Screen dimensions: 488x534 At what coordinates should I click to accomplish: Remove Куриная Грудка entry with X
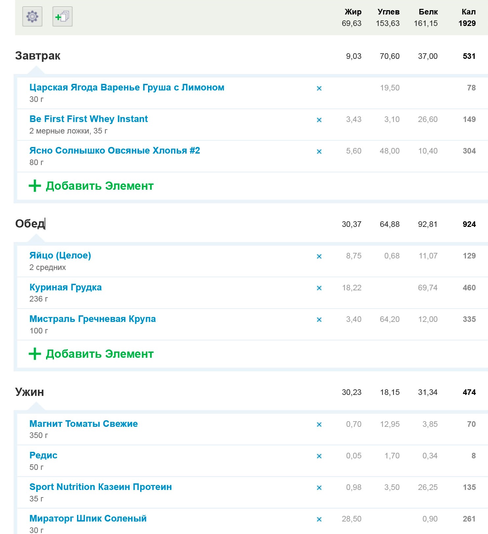[319, 288]
